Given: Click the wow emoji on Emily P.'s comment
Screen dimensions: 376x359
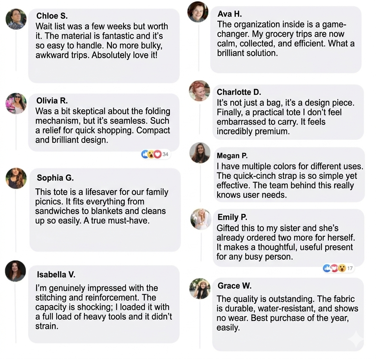Looking at the screenshot, I should pos(341,268).
